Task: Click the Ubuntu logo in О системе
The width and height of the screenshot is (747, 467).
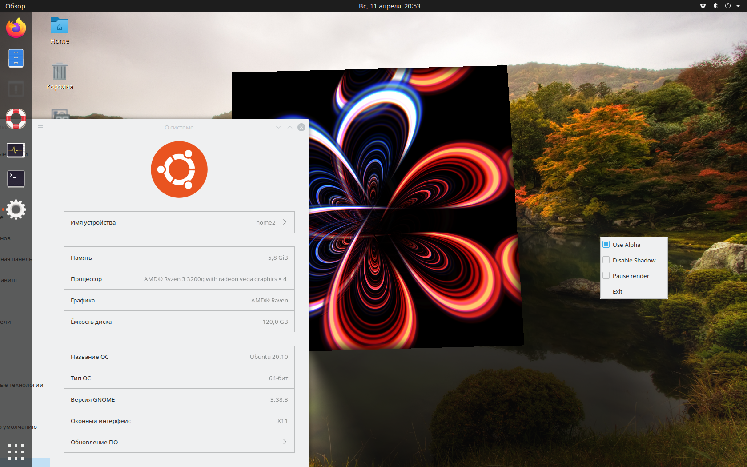Action: pyautogui.click(x=179, y=169)
